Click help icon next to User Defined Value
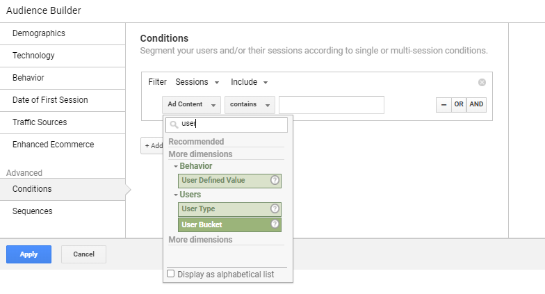 click(x=275, y=181)
